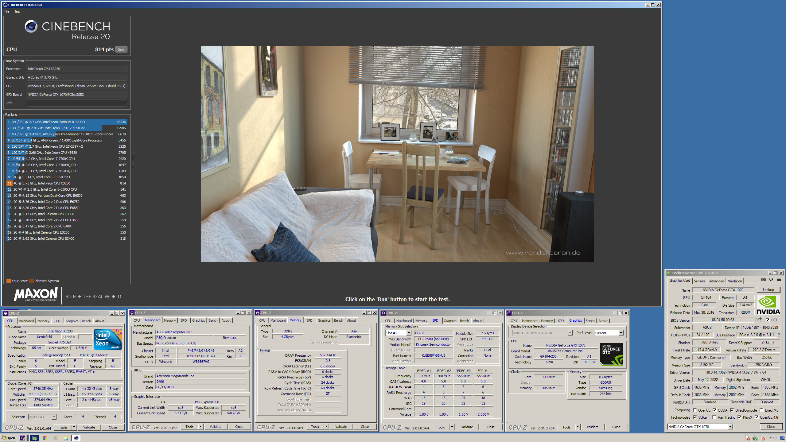Open Tools dropdown arrow in CPU-Z Graphics window
The height and width of the screenshot is (442, 786).
tap(578, 427)
